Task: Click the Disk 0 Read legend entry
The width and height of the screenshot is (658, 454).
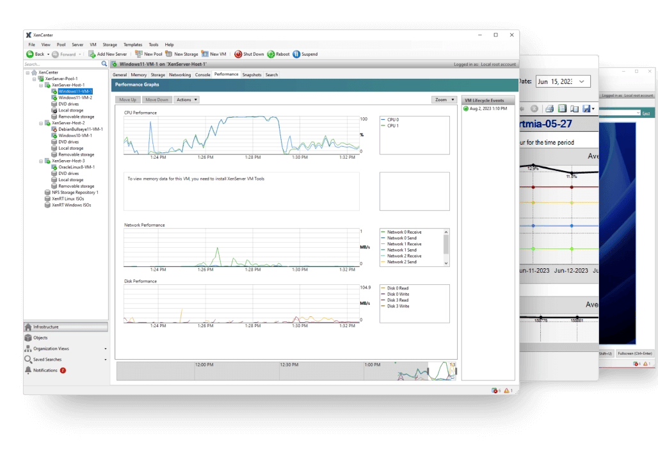Action: (x=394, y=288)
